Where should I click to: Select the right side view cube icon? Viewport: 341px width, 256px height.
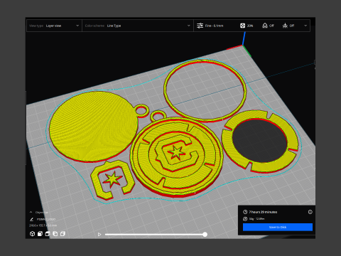[63, 234]
